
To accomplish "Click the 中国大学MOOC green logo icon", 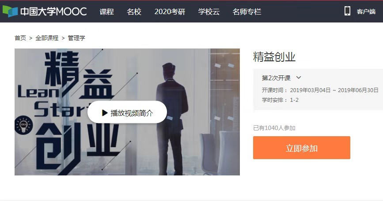I will [x=10, y=11].
